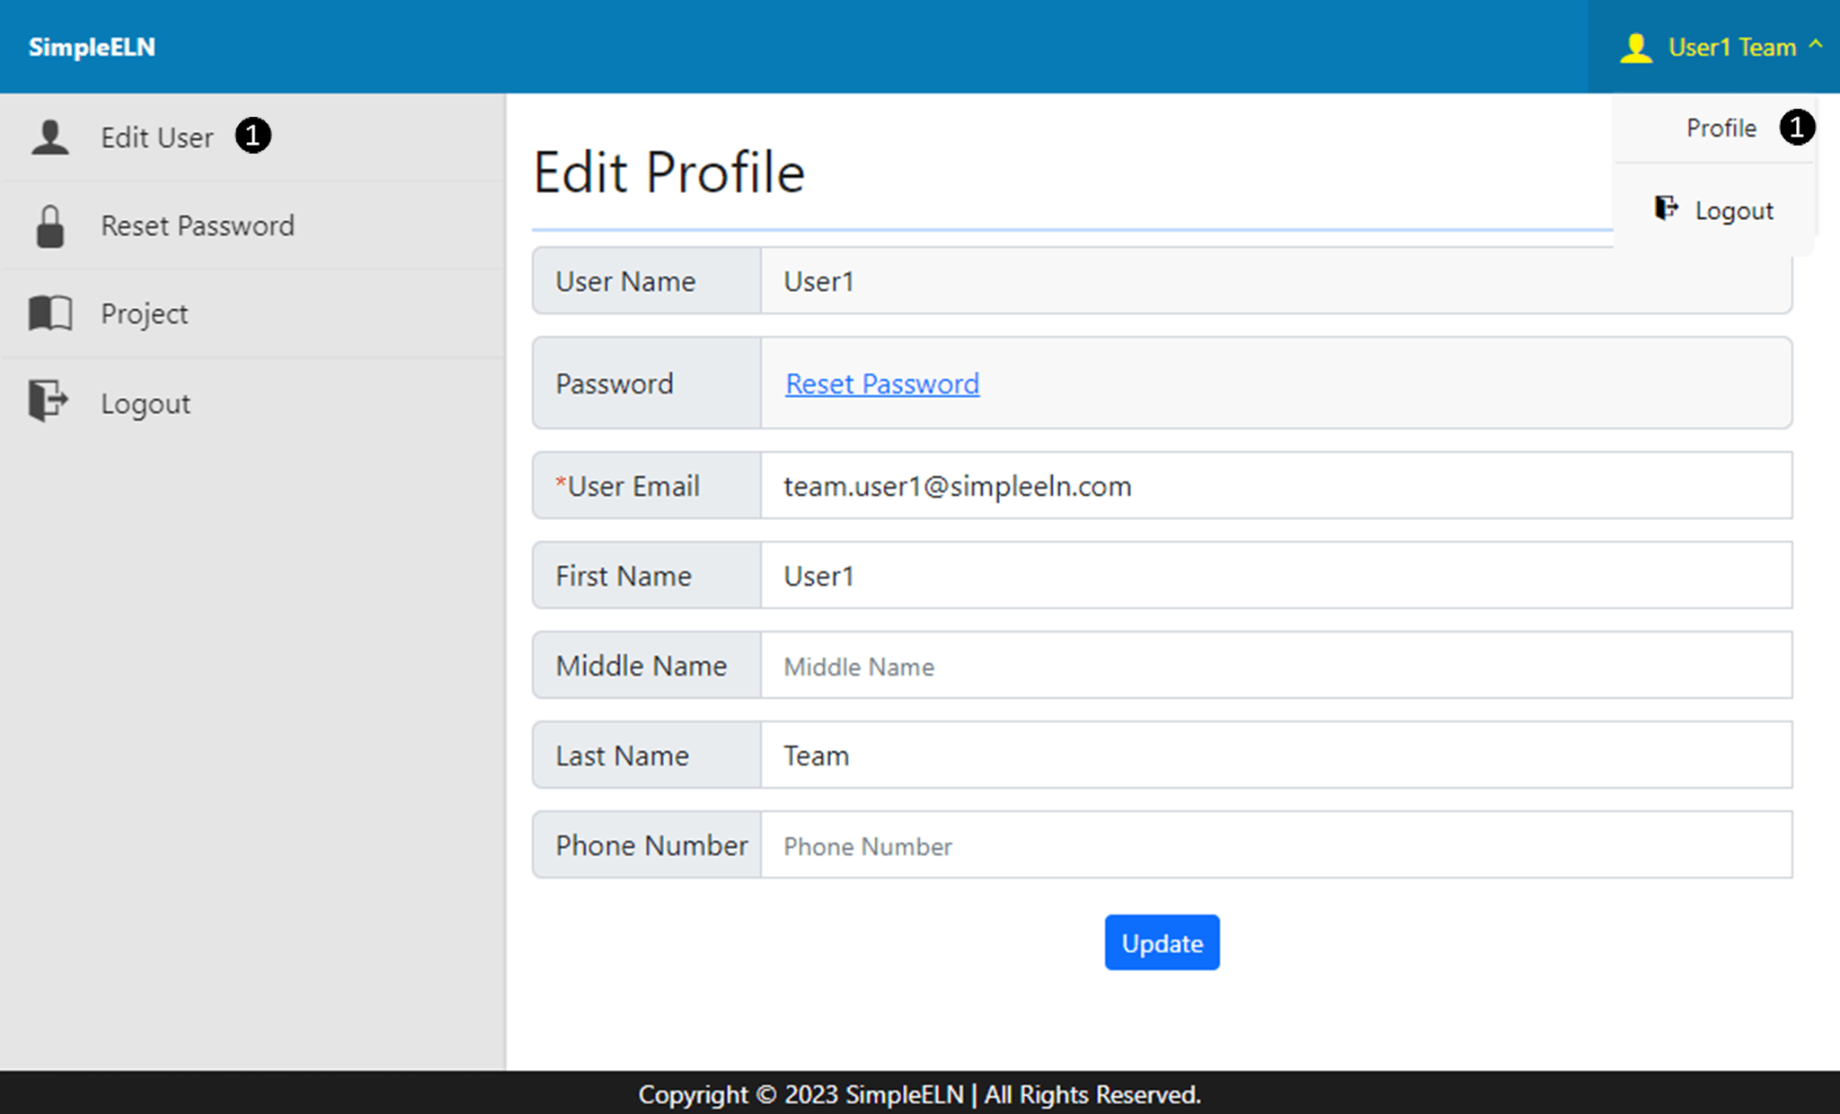Click the sidebar Logout door icon
This screenshot has width=1840, height=1114.
click(x=49, y=401)
